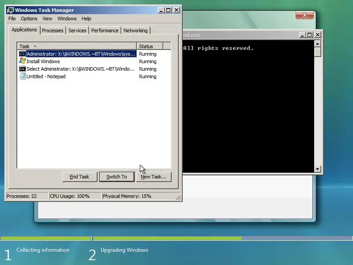The width and height of the screenshot is (353, 265).
Task: Open the File menu
Action: tap(12, 19)
